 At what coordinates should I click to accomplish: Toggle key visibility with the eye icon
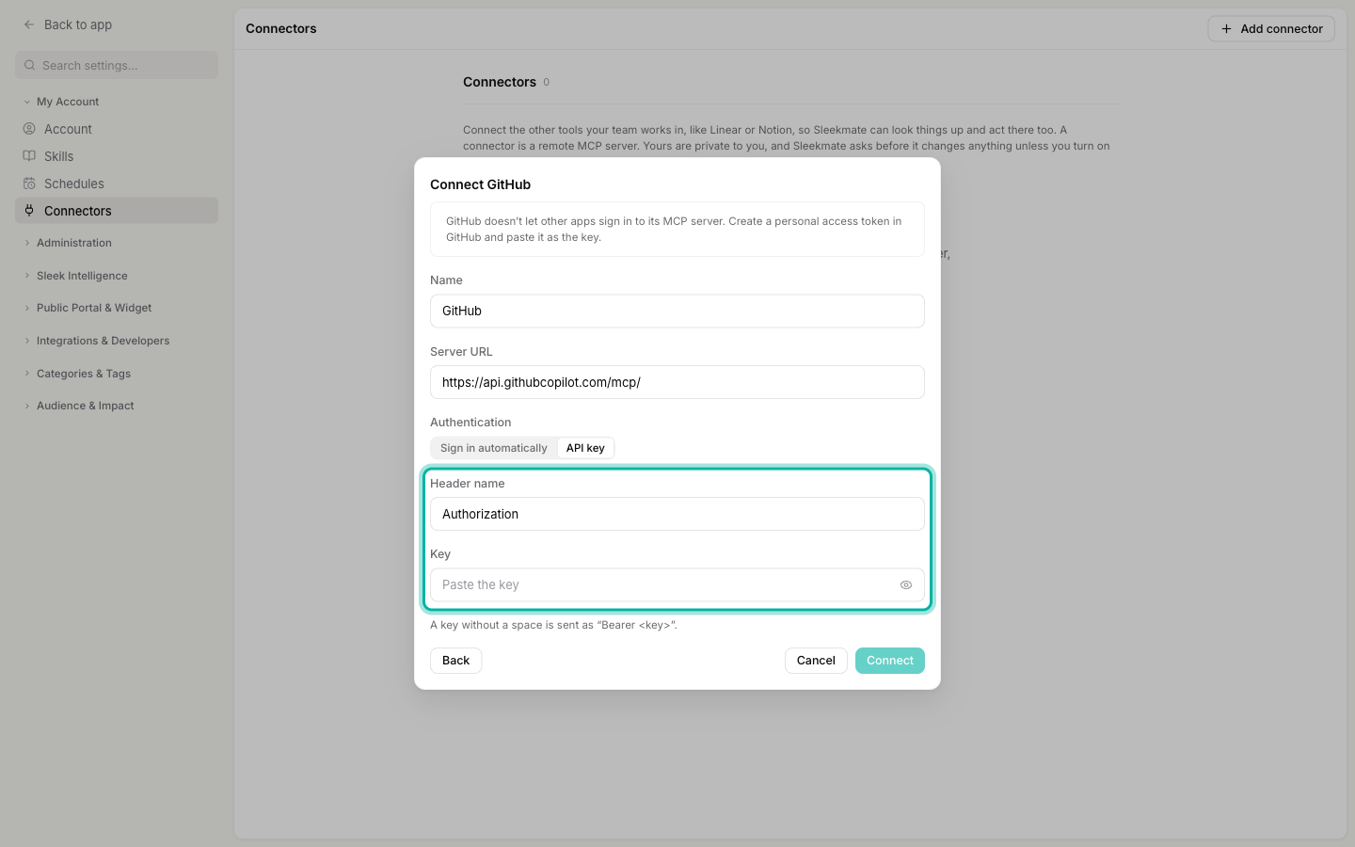point(906,584)
